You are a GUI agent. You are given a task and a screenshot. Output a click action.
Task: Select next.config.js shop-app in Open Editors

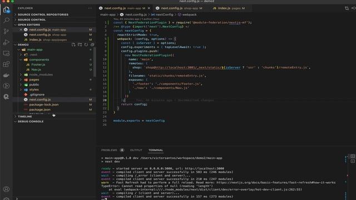55,34
